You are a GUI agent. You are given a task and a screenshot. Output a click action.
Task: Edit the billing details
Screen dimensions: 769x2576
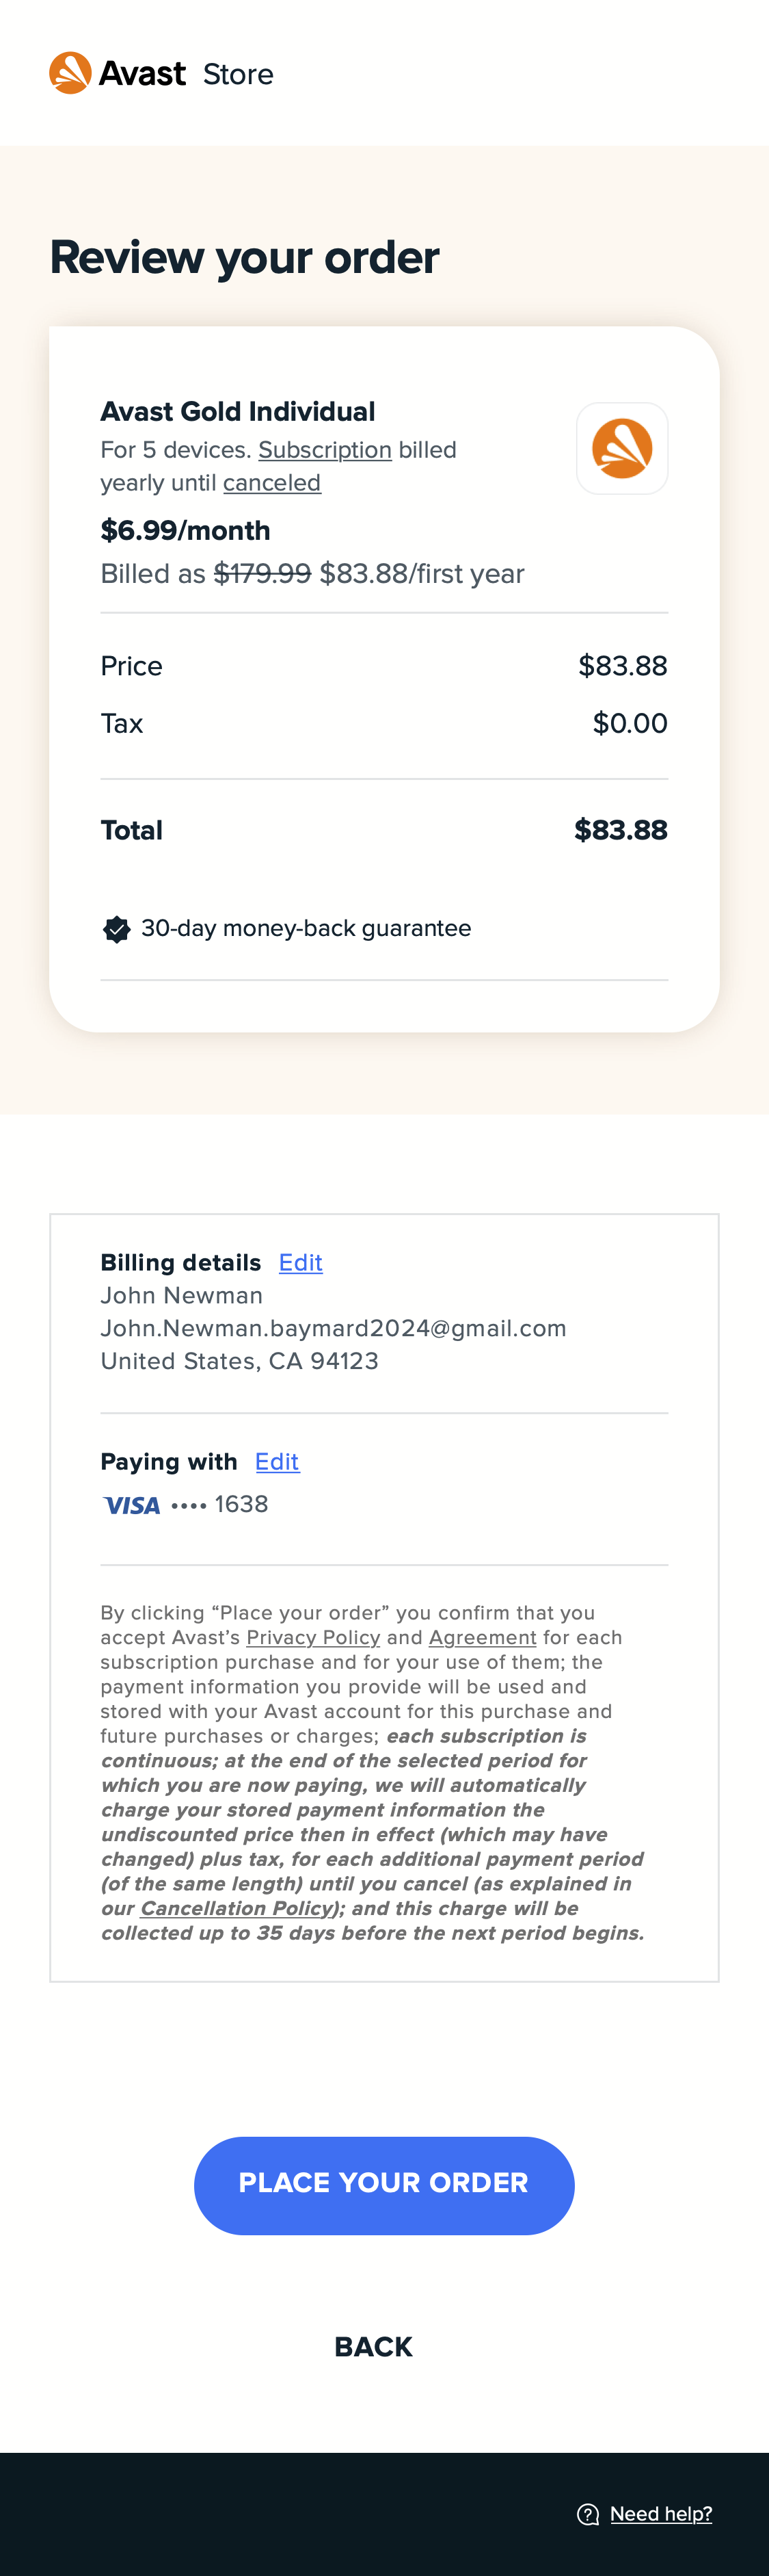coord(299,1263)
